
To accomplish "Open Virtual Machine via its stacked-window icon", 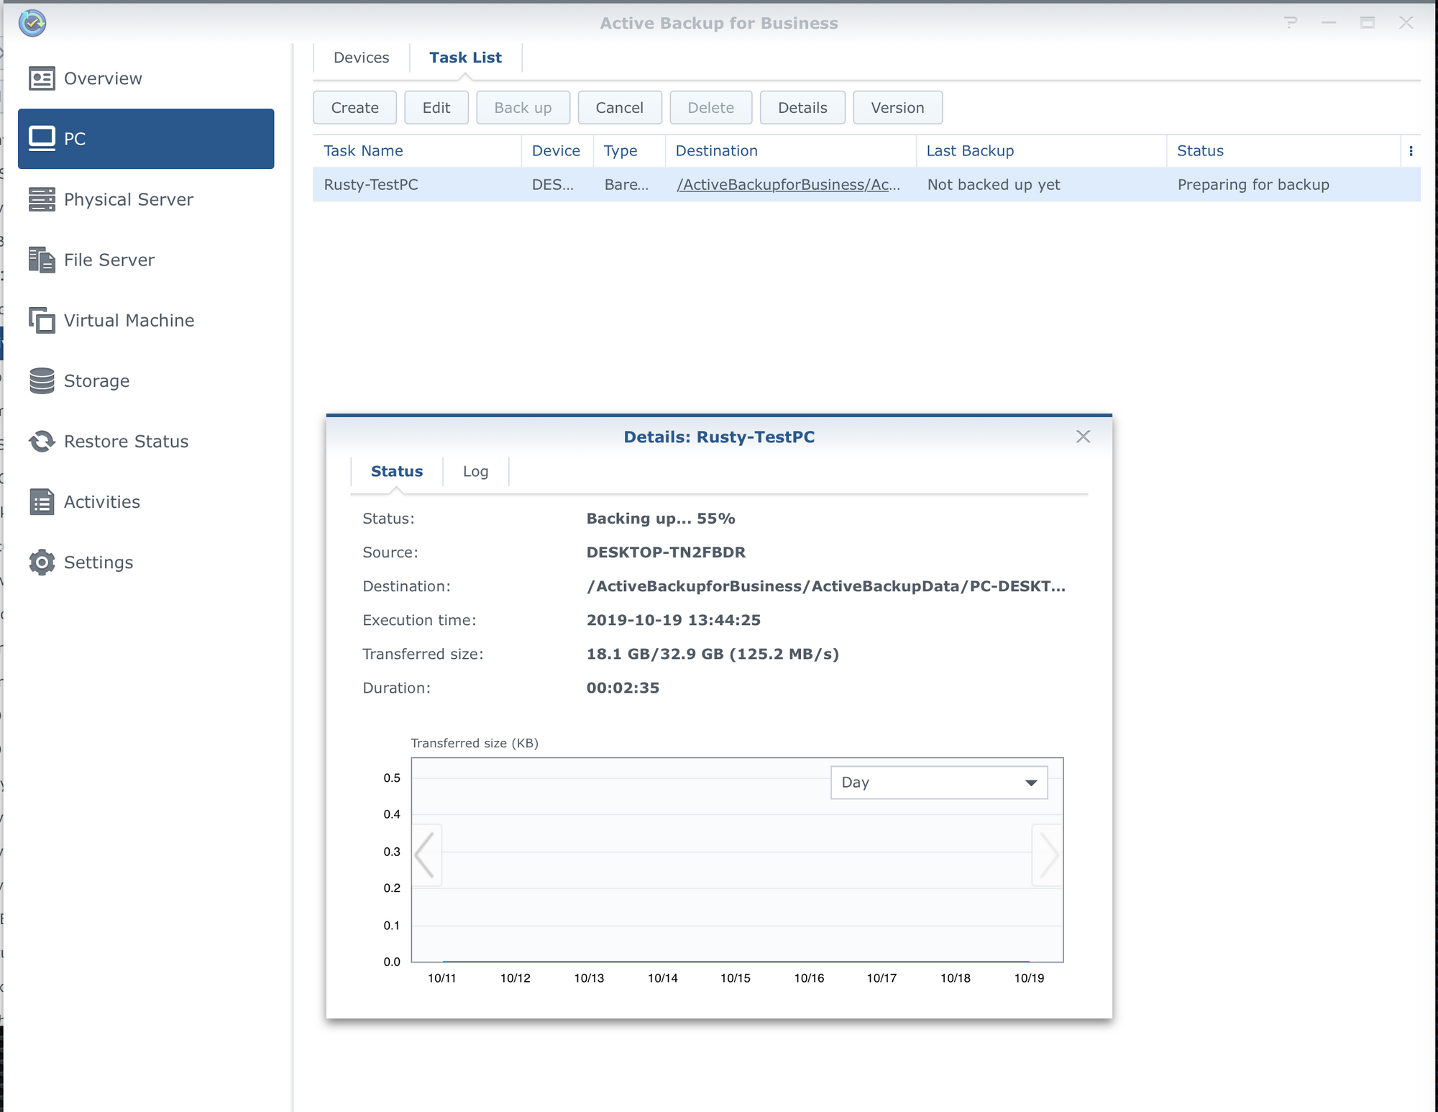I will 42,320.
